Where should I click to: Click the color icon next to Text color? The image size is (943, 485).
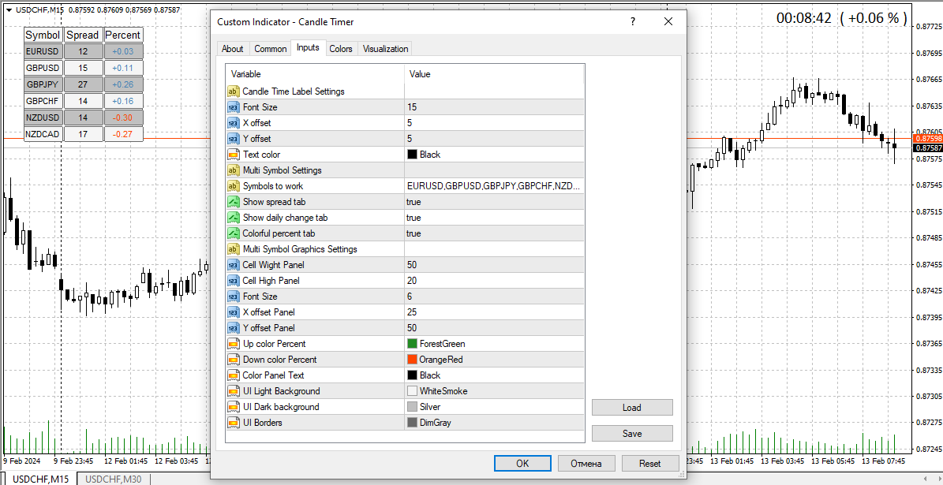pyautogui.click(x=234, y=154)
